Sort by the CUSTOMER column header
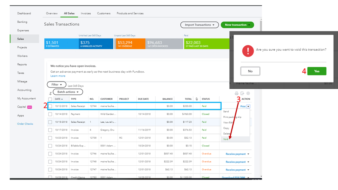The width and height of the screenshot is (338, 190). click(107, 99)
